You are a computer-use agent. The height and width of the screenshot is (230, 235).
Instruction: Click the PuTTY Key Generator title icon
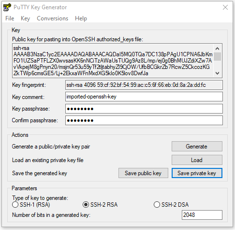[7, 7]
